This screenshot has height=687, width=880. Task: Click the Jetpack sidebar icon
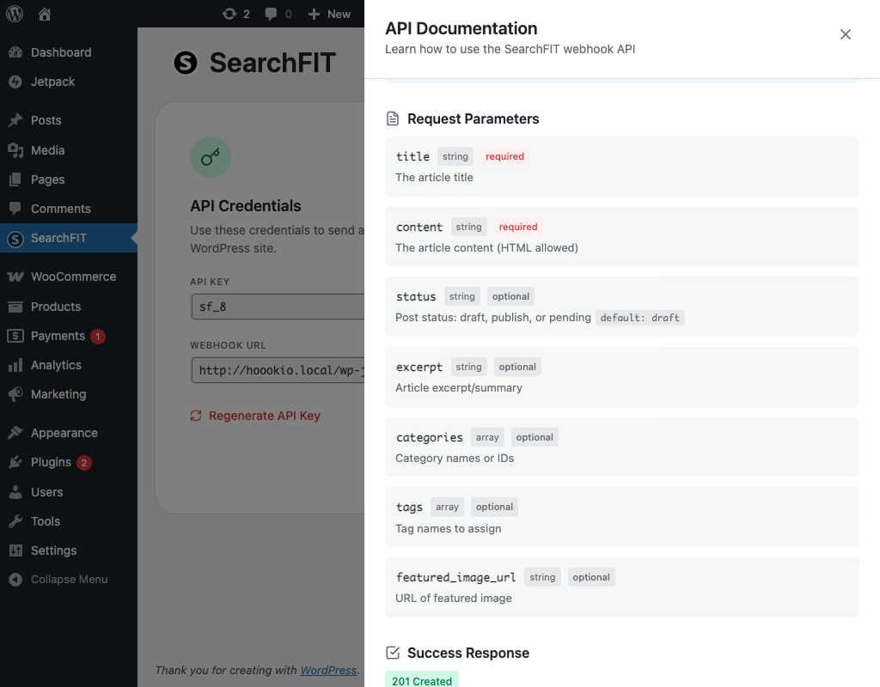coord(15,82)
